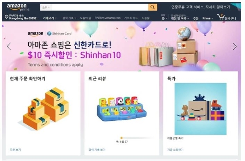
Task: Click the globe language icon under KO
Action: tap(163, 19)
